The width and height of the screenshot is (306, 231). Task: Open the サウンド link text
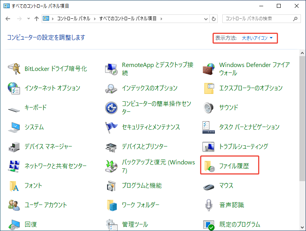(229, 108)
